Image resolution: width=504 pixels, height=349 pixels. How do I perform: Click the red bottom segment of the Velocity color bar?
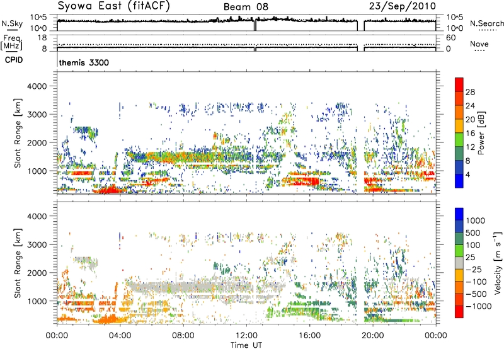coord(459,312)
